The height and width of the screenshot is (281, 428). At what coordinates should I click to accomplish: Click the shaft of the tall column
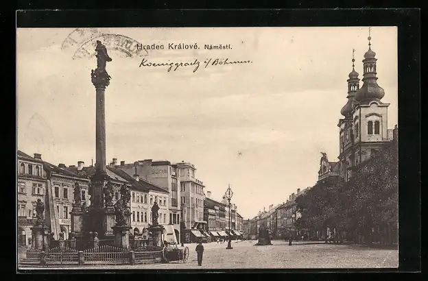coord(101,130)
